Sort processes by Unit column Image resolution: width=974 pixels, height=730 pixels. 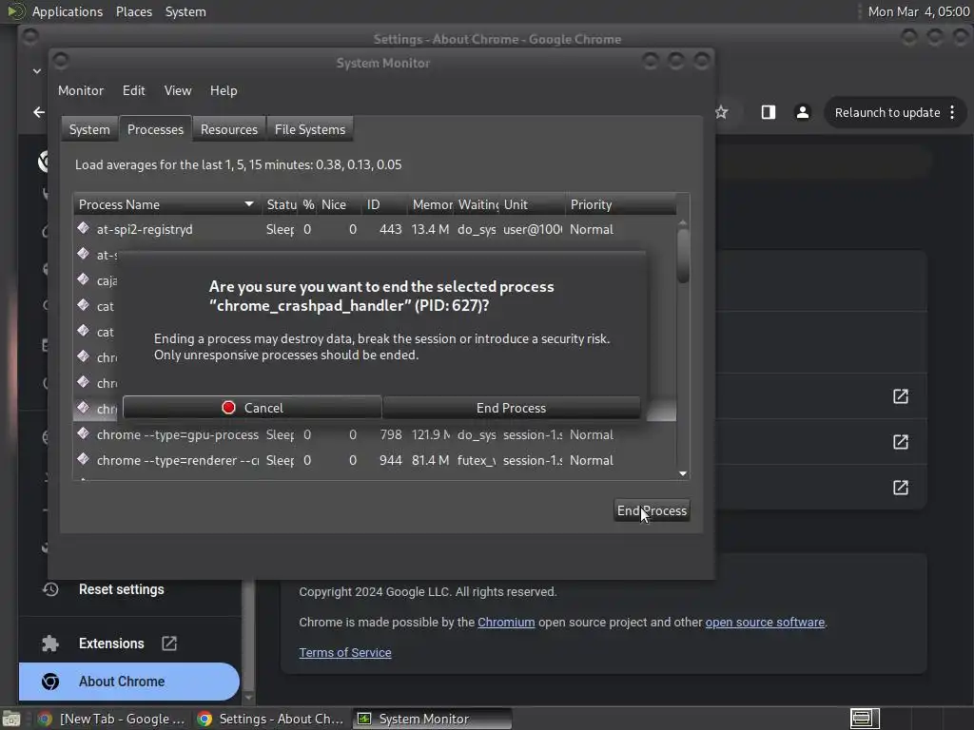click(533, 205)
